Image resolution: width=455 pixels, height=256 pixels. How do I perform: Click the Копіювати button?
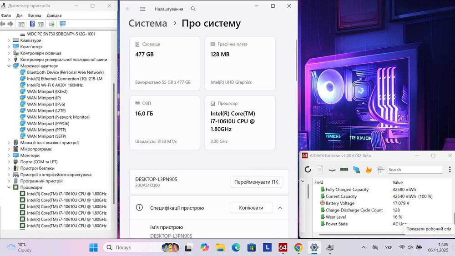pyautogui.click(x=251, y=208)
